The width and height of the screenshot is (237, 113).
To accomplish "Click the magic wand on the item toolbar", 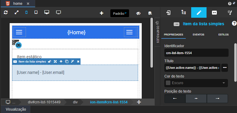I will click(x=73, y=61).
